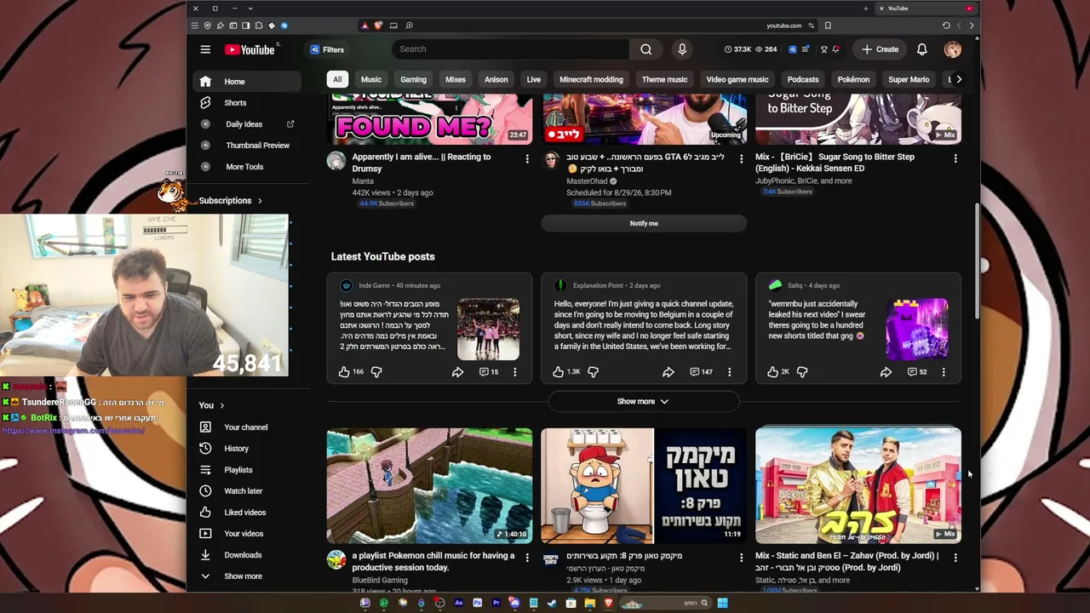The image size is (1090, 613).
Task: Open the Pokemon chill music playlist thumbnail
Action: (429, 485)
